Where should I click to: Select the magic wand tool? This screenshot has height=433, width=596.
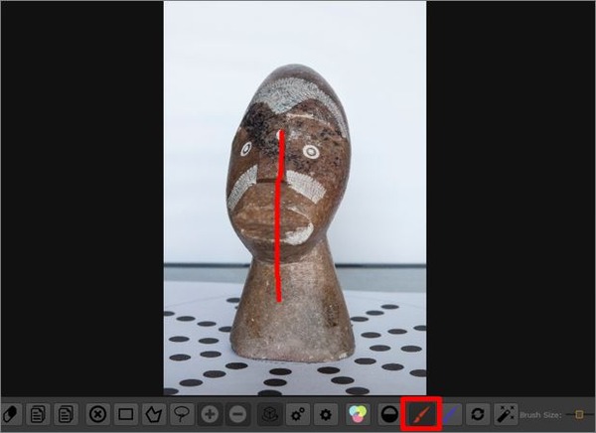pyautogui.click(x=506, y=413)
